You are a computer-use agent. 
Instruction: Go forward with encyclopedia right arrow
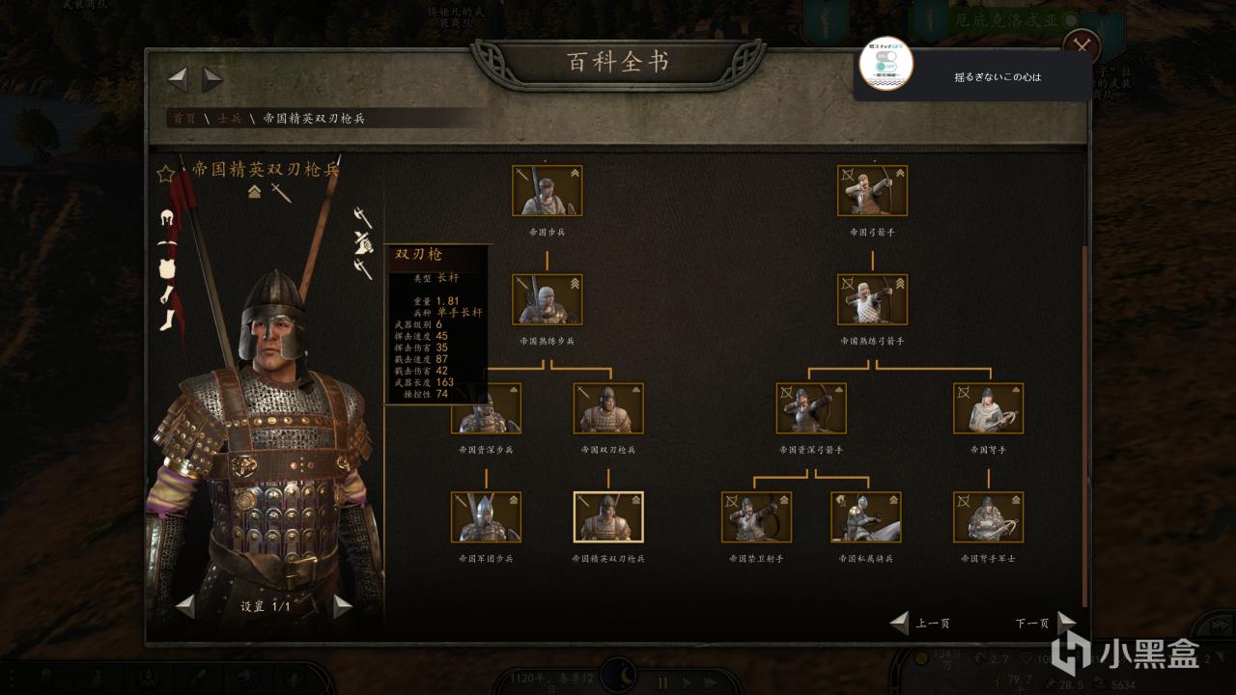pyautogui.click(x=212, y=79)
